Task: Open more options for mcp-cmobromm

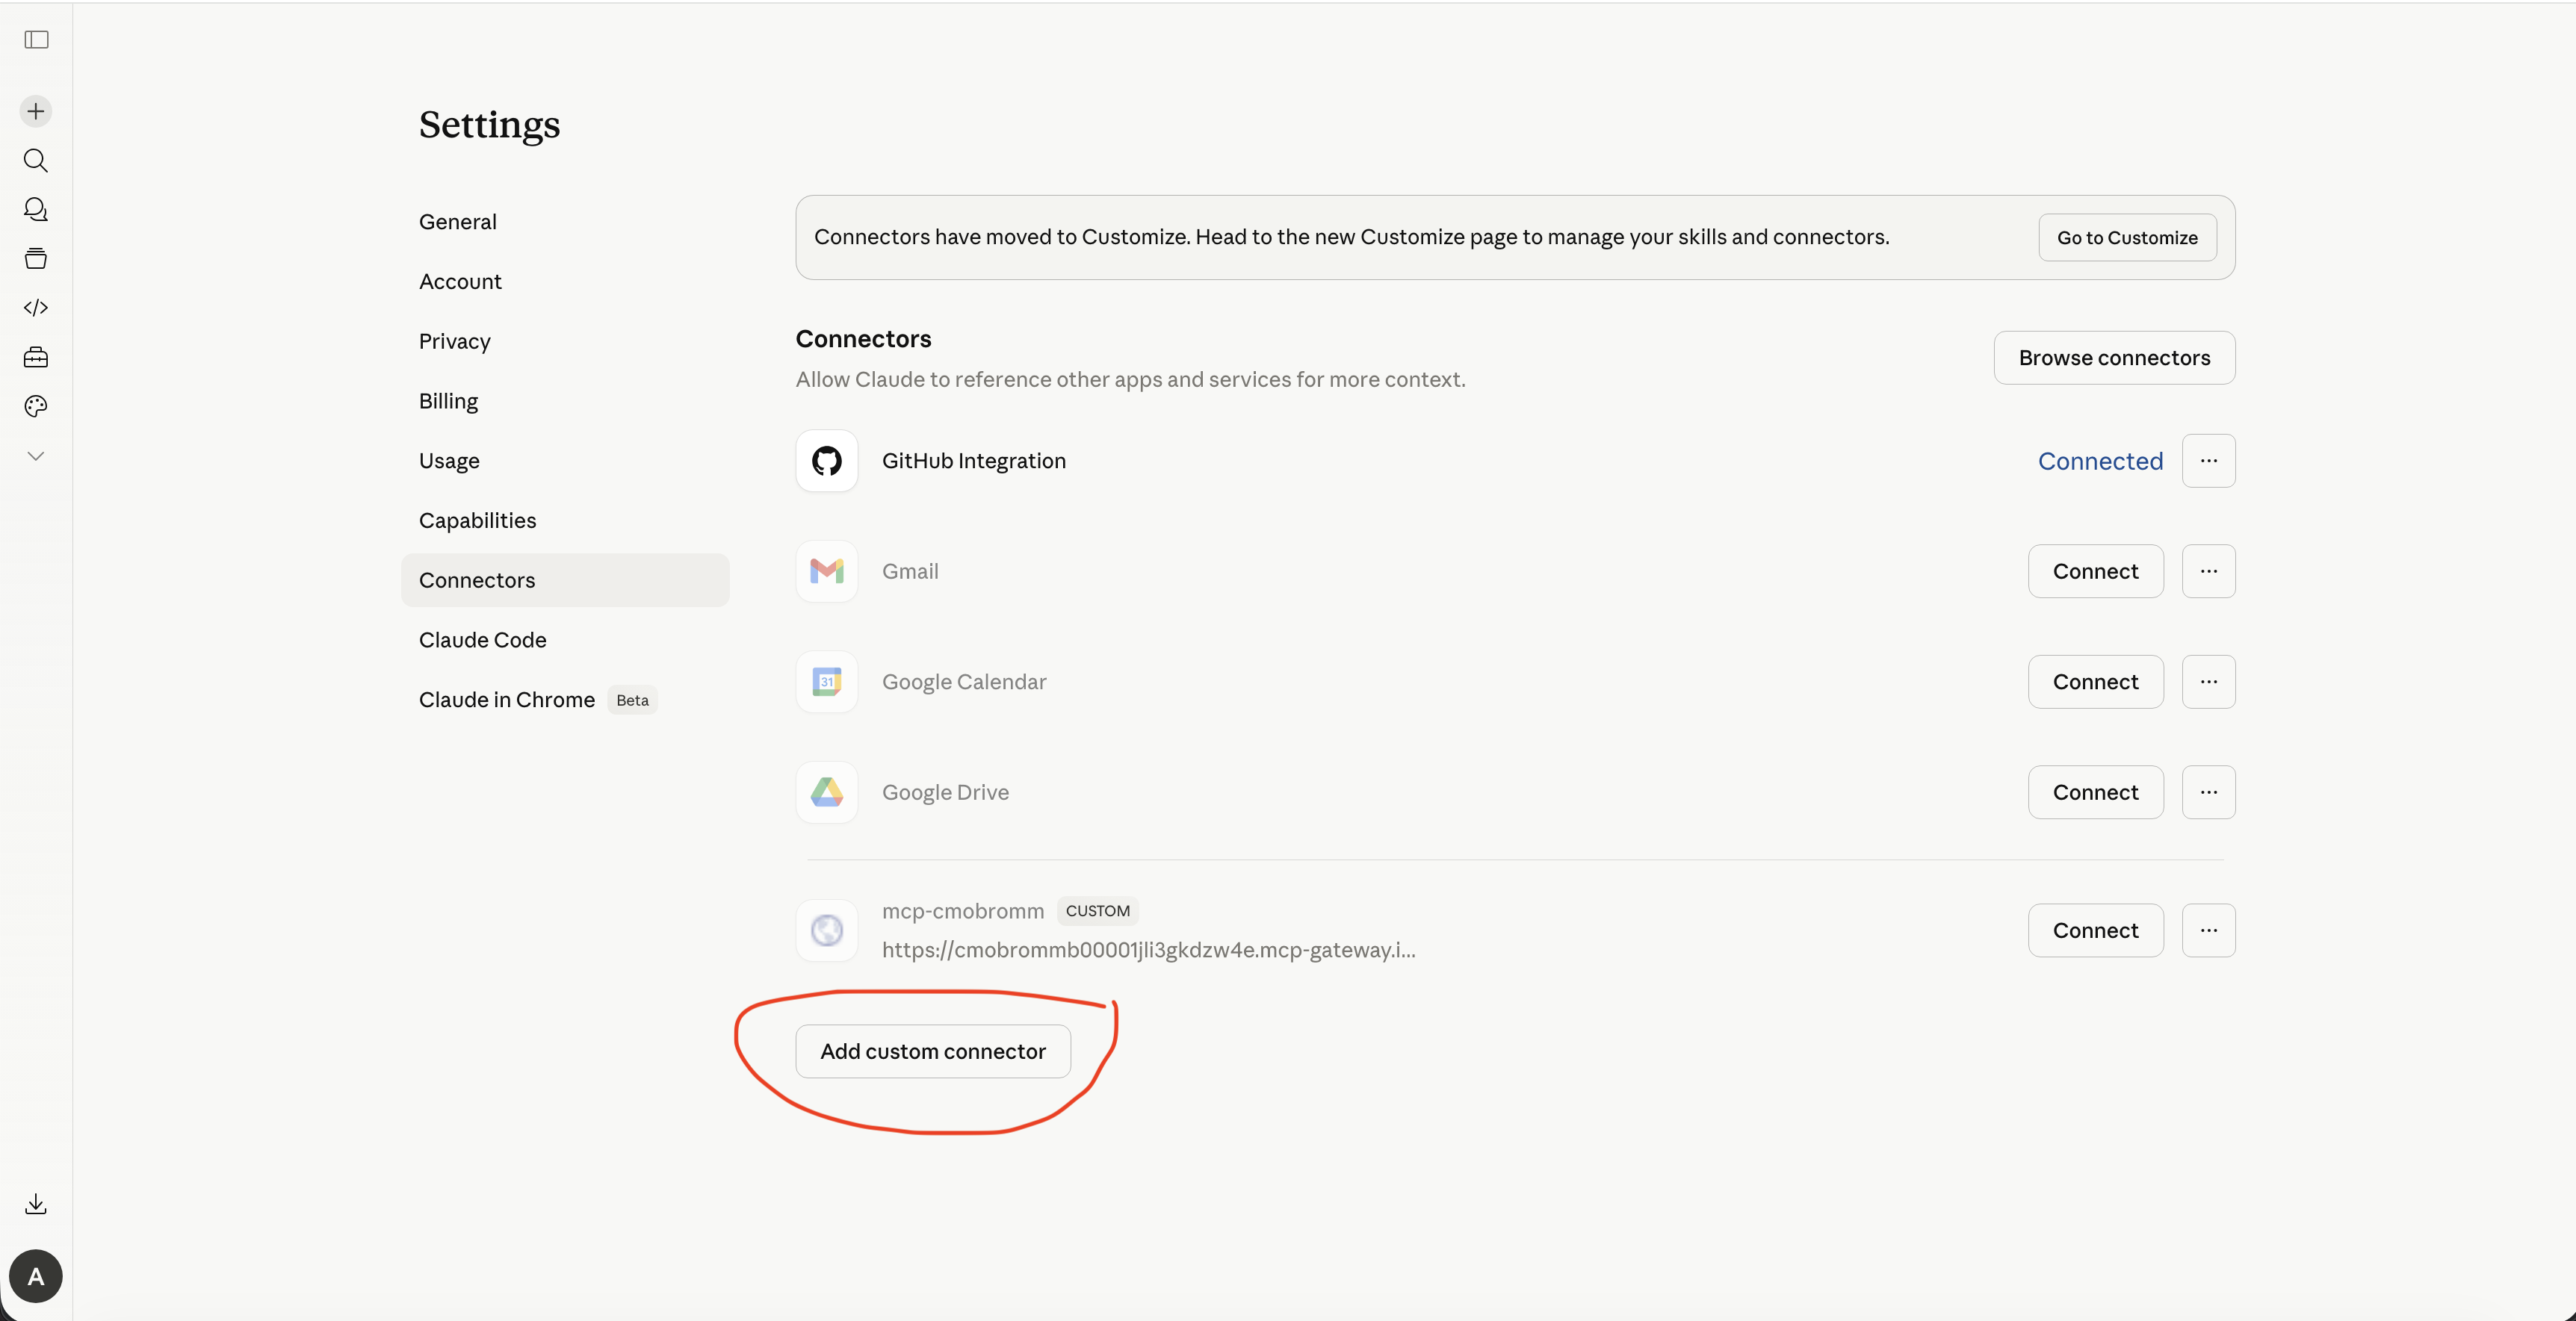Action: pos(2208,930)
